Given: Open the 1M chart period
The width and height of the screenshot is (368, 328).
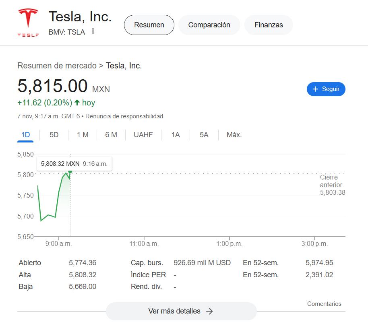Looking at the screenshot, I should [82, 135].
